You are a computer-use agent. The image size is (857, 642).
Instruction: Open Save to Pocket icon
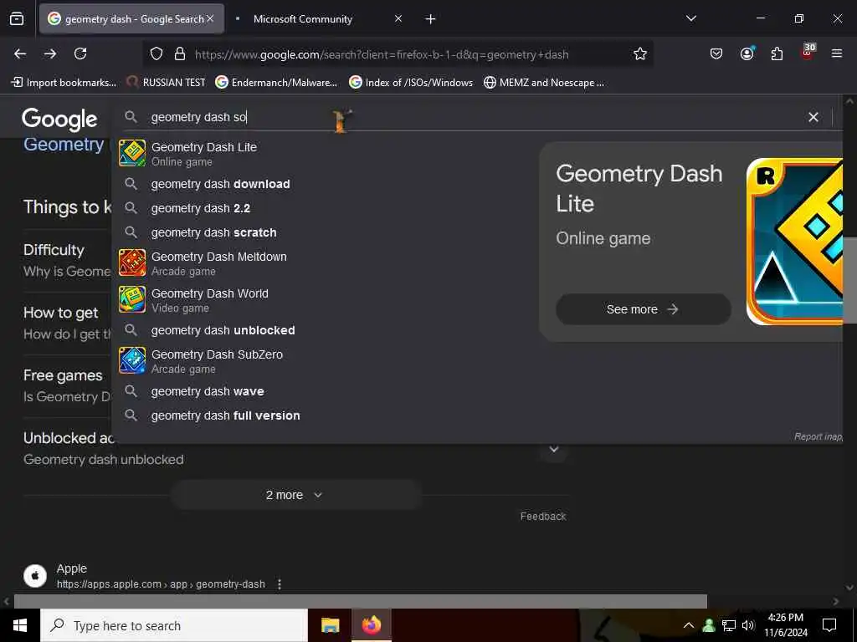[716, 53]
